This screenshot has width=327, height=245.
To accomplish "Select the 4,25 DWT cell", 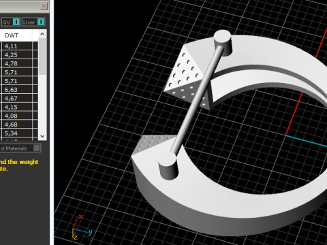I will [x=16, y=54].
